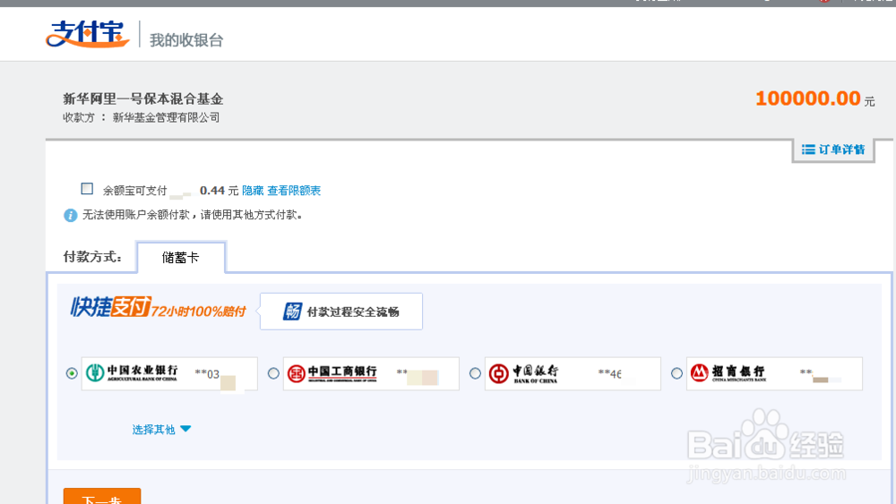The height and width of the screenshot is (504, 896).
Task: Click the payee 新华基金管理有限公司 text
Action: tap(167, 117)
